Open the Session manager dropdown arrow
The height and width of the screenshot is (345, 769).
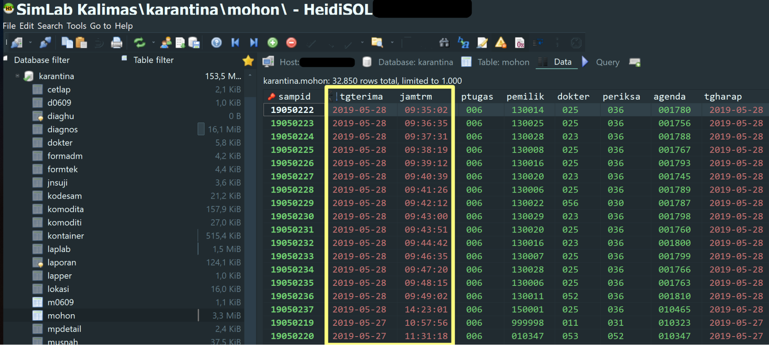coord(30,43)
